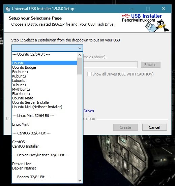Pick Debian Netinst from the list

point(44,168)
